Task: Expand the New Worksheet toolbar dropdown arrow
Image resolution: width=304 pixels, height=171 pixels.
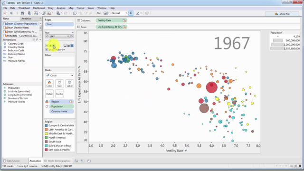Action: point(39,13)
